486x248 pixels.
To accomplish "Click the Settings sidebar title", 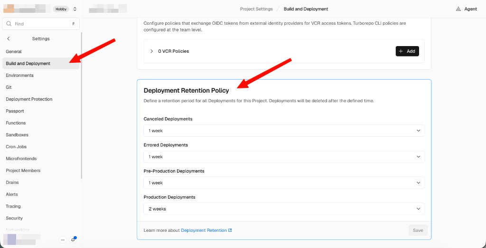I will coord(41,39).
